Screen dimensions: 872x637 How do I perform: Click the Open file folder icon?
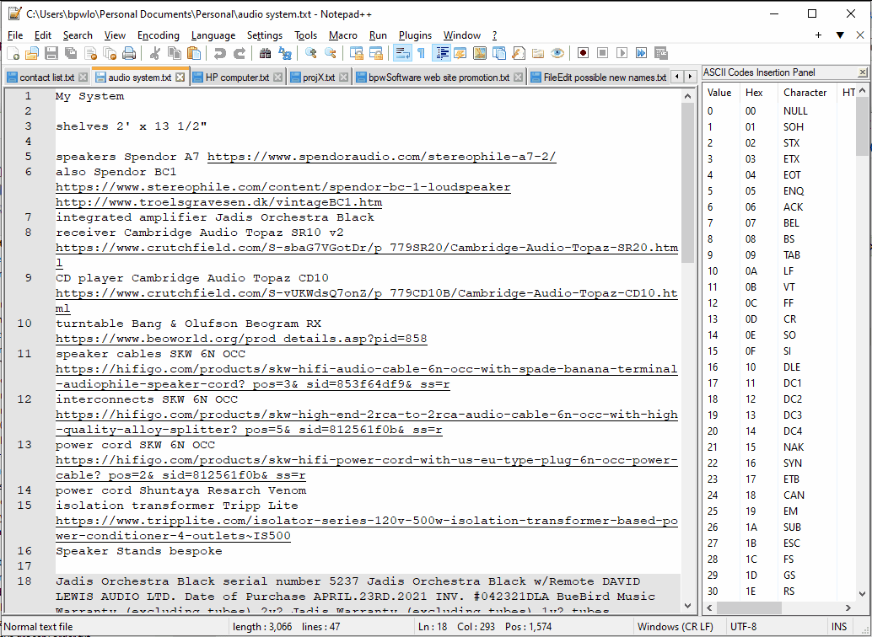click(32, 53)
